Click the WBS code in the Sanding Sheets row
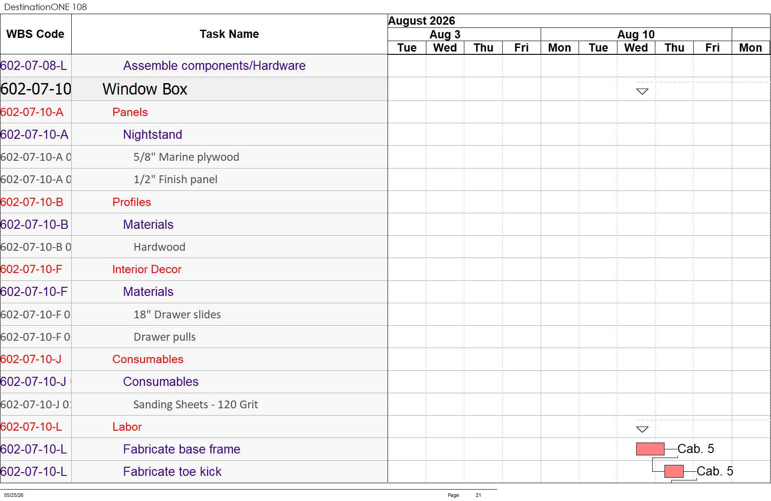Viewport: 771px width, 501px height. [x=36, y=405]
